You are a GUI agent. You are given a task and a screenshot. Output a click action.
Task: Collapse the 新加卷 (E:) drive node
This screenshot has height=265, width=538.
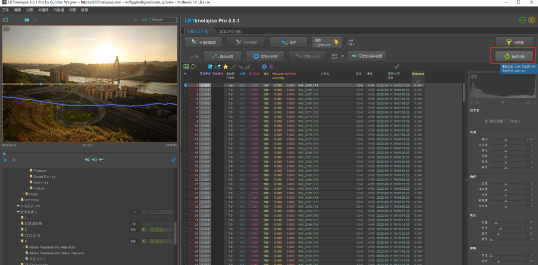tap(14, 211)
